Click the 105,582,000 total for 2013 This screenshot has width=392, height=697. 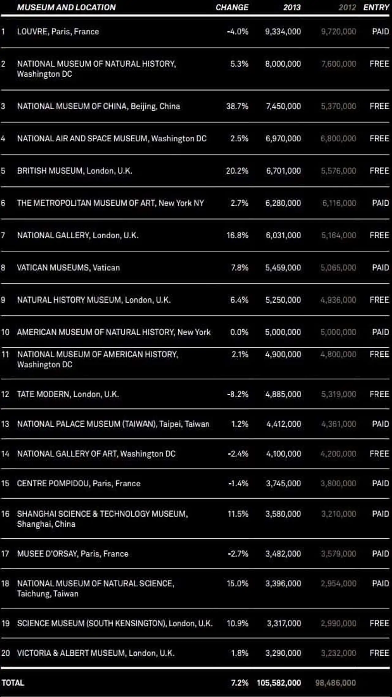point(279,683)
